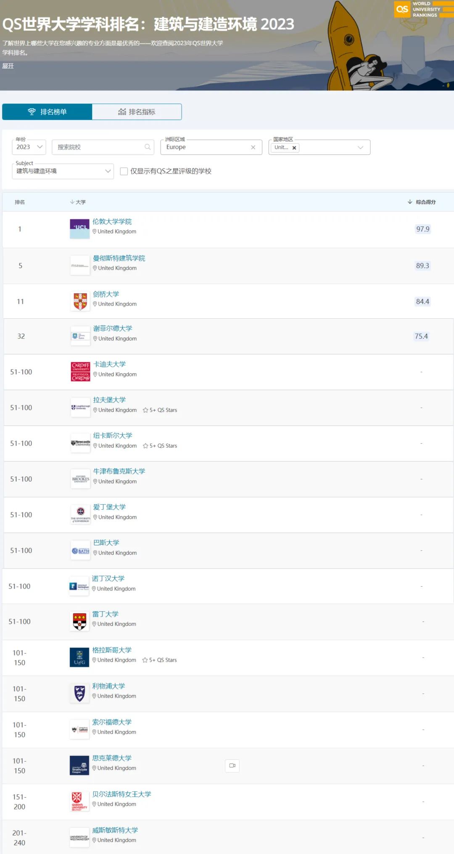Click the QS World University Rankings logo
The height and width of the screenshot is (854, 454).
(424, 9)
